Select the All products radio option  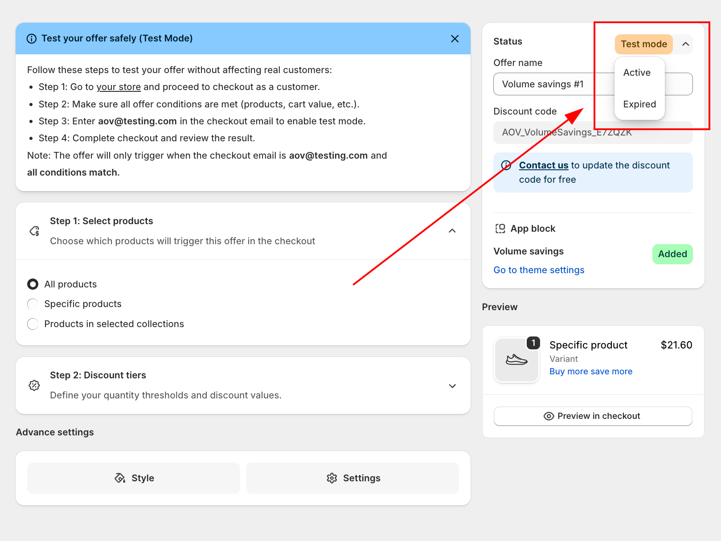click(x=33, y=284)
